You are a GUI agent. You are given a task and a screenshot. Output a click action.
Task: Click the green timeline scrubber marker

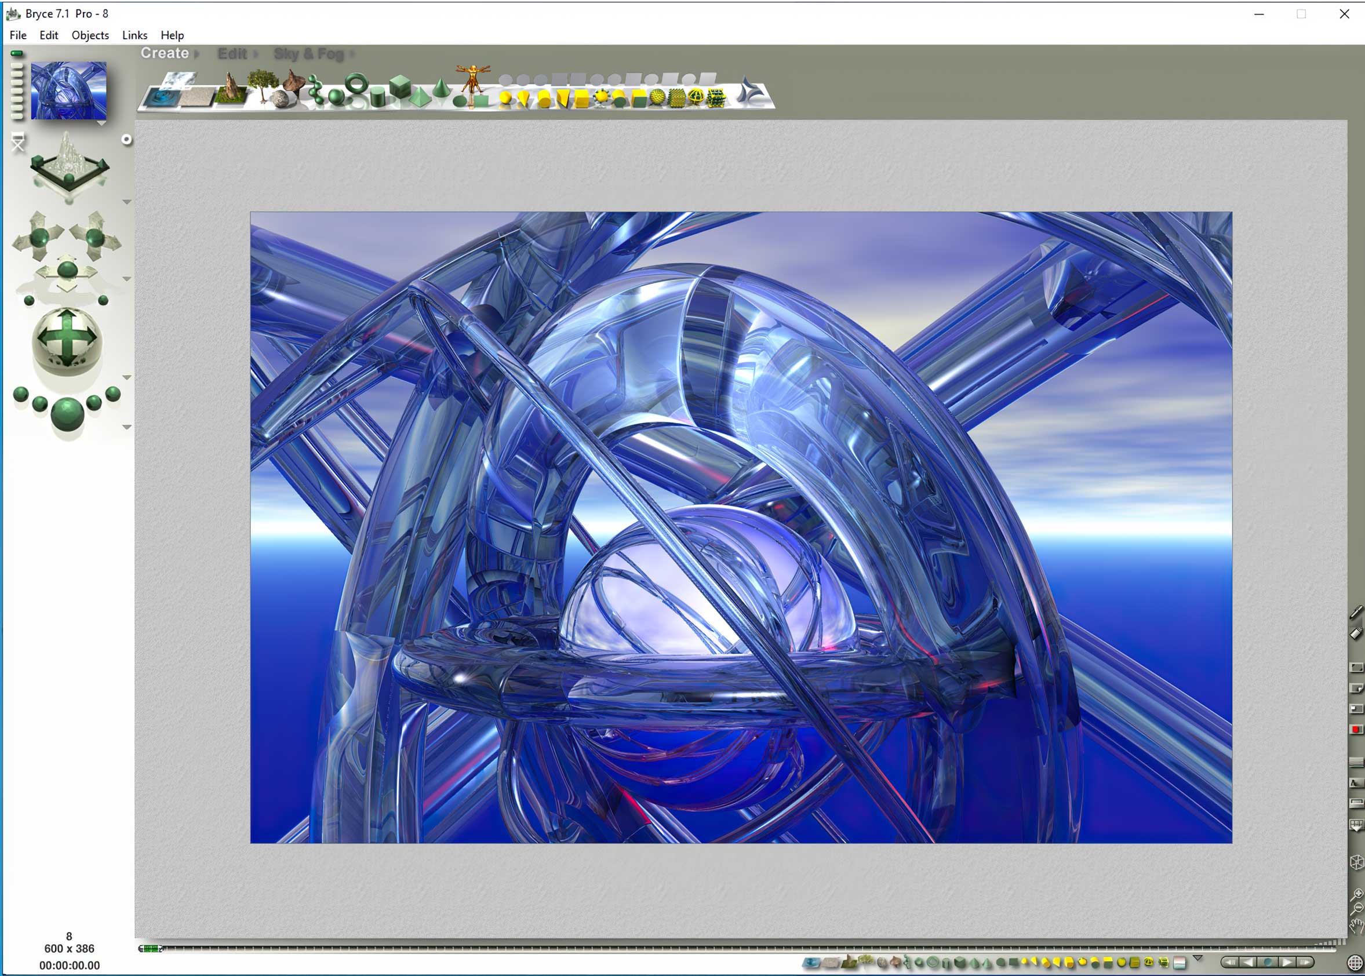(x=151, y=948)
